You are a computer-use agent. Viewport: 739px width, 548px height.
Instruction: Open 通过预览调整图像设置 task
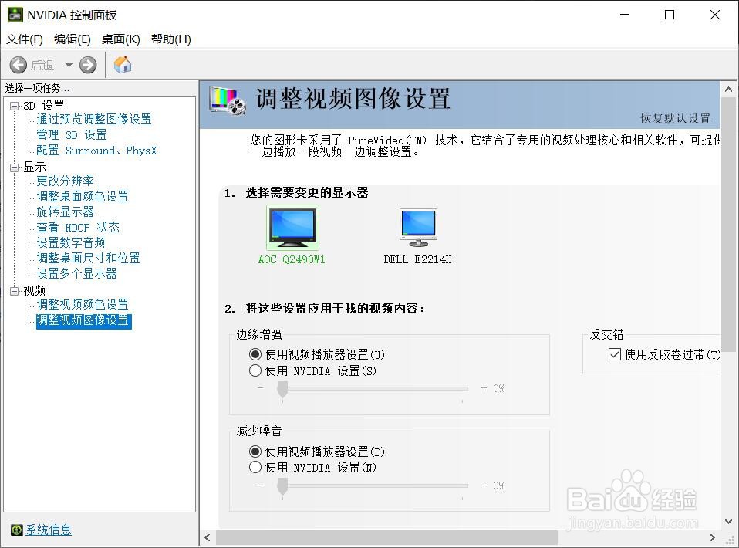(x=94, y=120)
